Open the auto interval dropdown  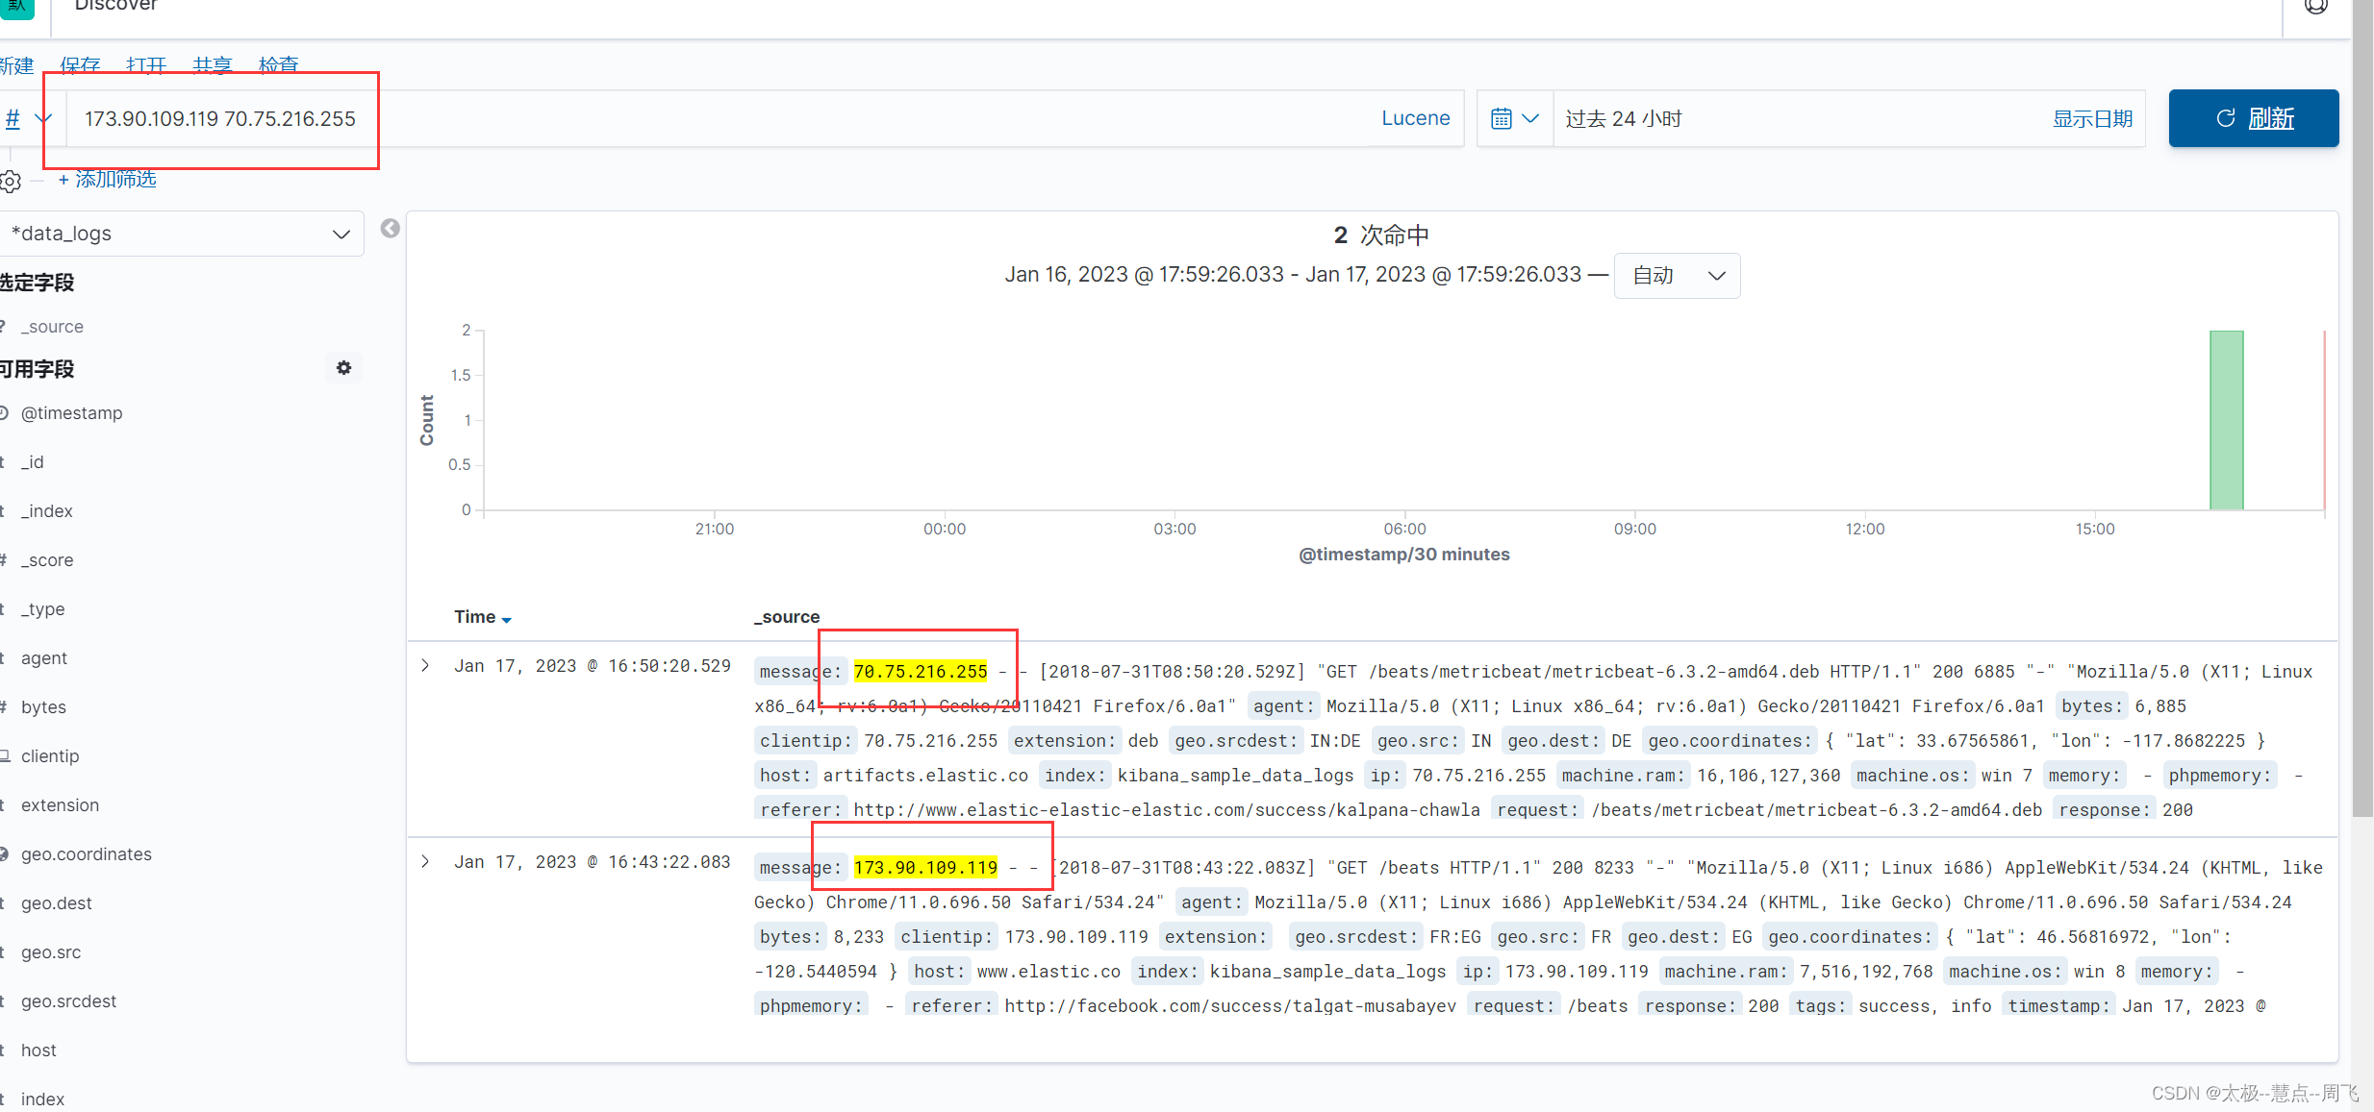tap(1677, 276)
